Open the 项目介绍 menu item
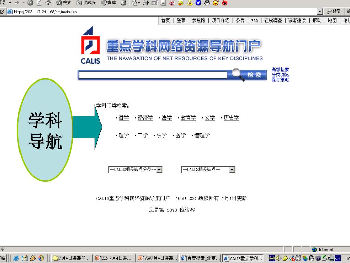350x263 pixels. (220, 21)
